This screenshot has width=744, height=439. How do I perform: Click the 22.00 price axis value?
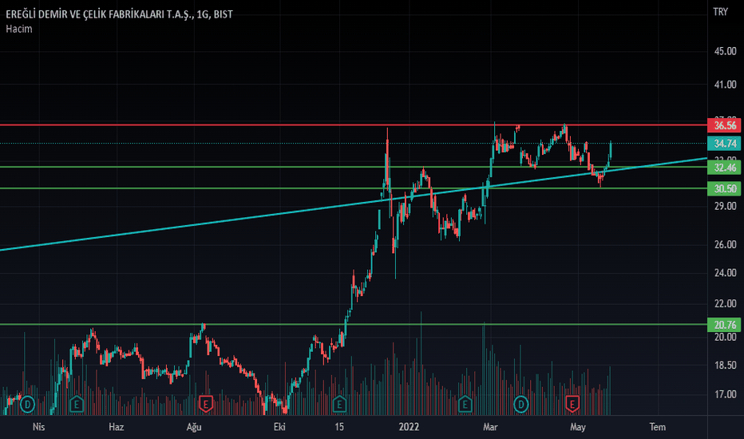coord(725,303)
